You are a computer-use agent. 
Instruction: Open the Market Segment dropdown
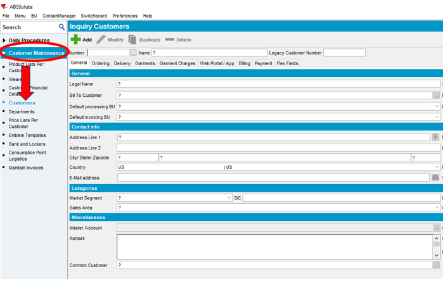click(x=228, y=198)
